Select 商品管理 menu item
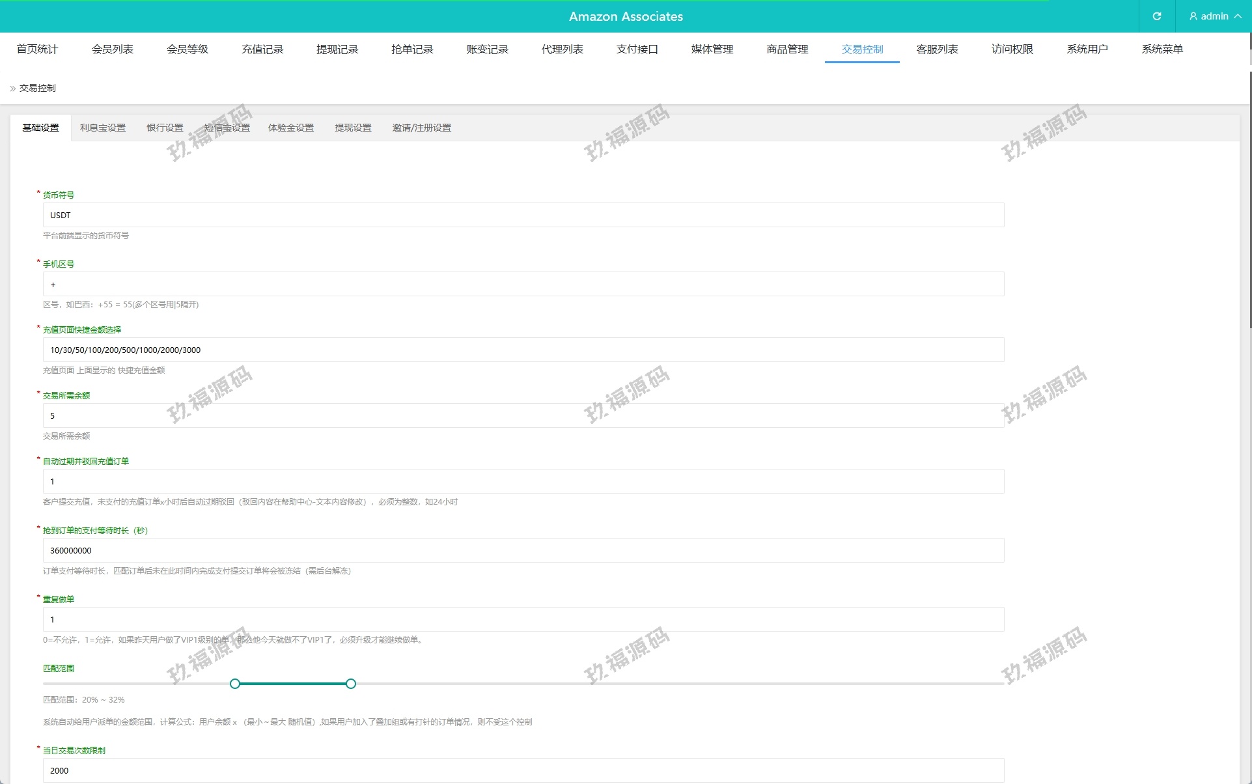This screenshot has height=784, width=1252. pyautogui.click(x=787, y=49)
